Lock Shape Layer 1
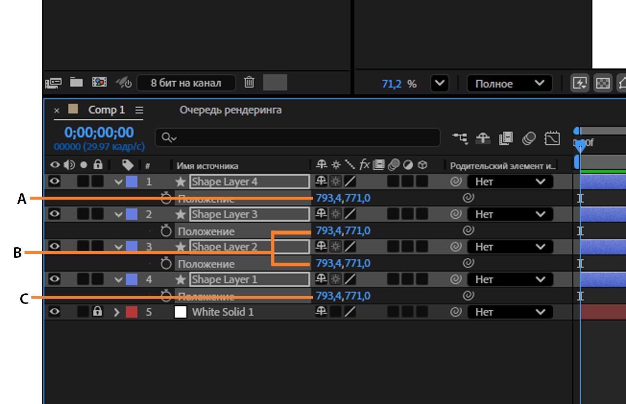626x404 pixels. click(x=98, y=279)
